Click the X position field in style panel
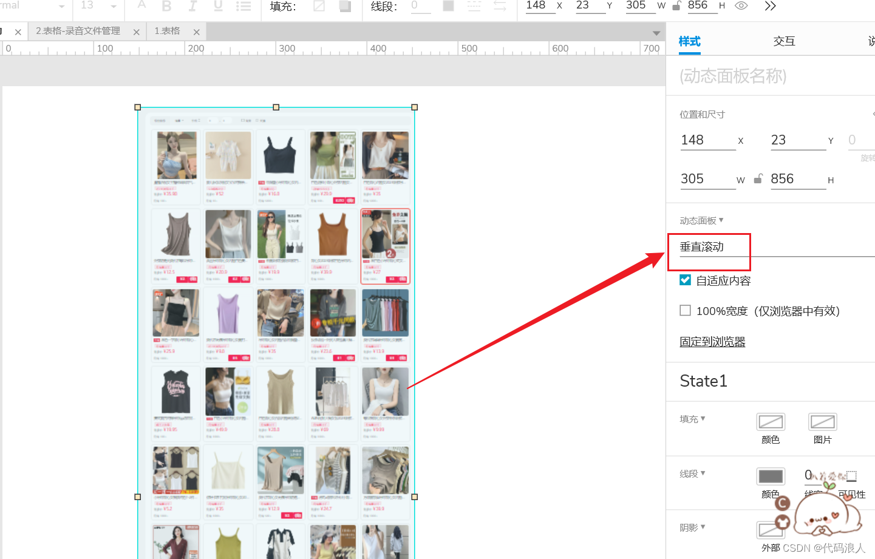 tap(707, 140)
